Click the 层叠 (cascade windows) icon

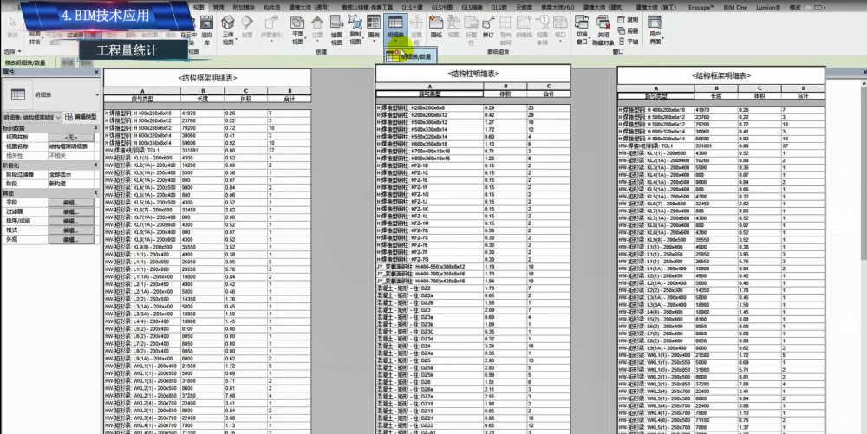click(x=629, y=29)
